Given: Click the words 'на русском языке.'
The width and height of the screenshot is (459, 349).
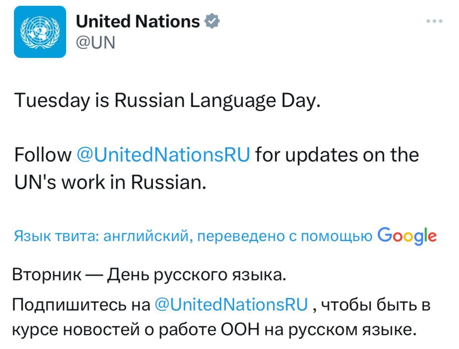Looking at the screenshot, I should pyautogui.click(x=341, y=330).
